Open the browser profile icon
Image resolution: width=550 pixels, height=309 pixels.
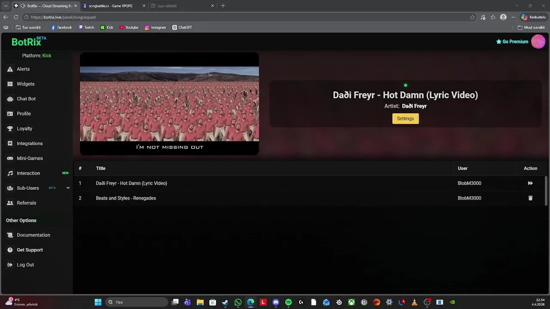[x=503, y=17]
